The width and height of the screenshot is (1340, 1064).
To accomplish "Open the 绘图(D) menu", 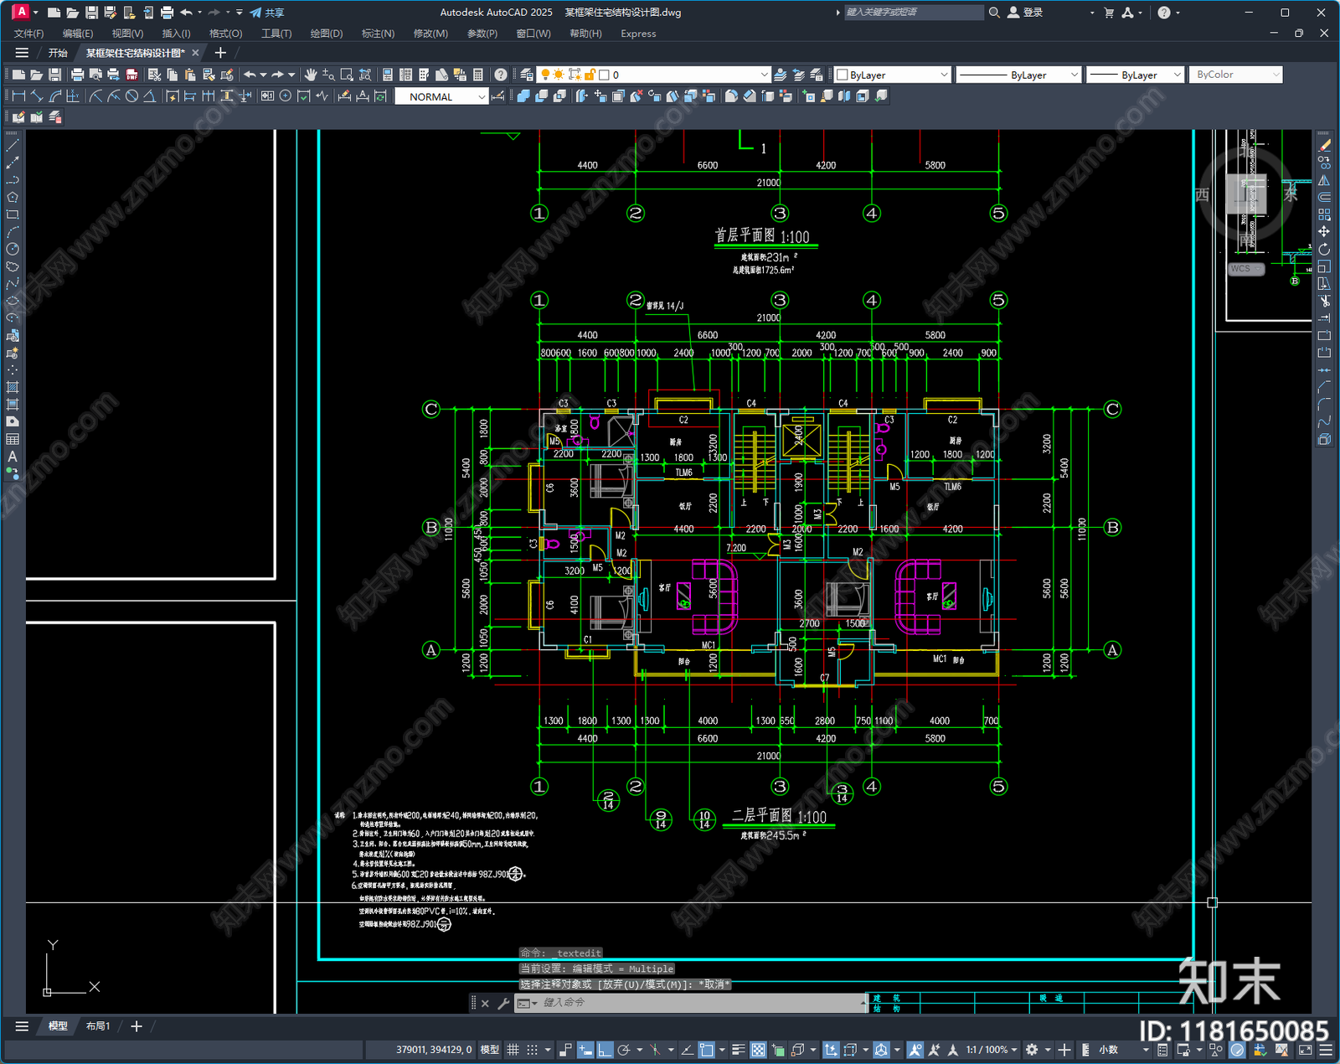I will pyautogui.click(x=327, y=34).
